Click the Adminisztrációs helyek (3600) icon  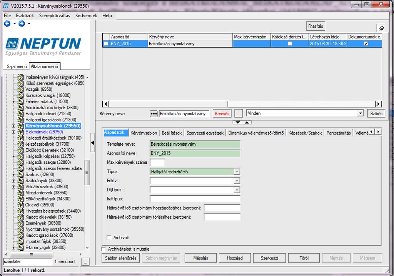pos(21,108)
